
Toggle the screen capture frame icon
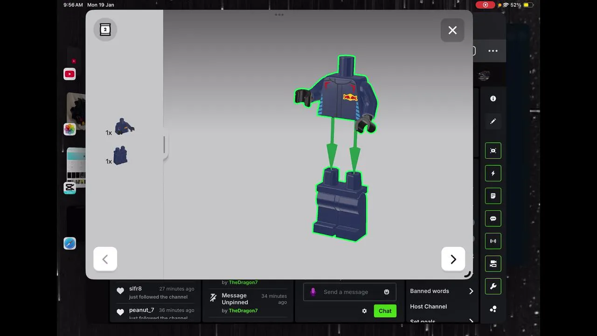point(493,151)
